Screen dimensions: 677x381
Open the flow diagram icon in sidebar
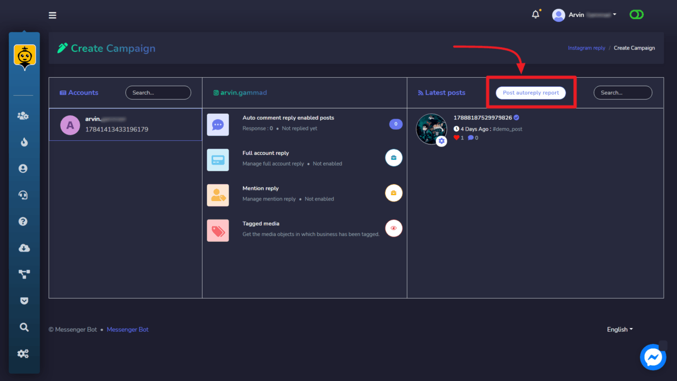(x=23, y=274)
